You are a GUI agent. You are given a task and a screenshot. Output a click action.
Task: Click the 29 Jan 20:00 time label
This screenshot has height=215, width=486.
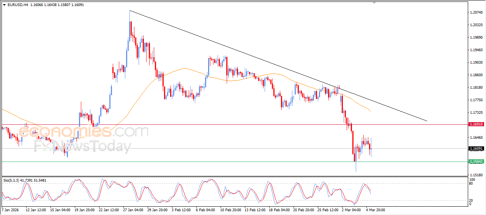point(158,210)
